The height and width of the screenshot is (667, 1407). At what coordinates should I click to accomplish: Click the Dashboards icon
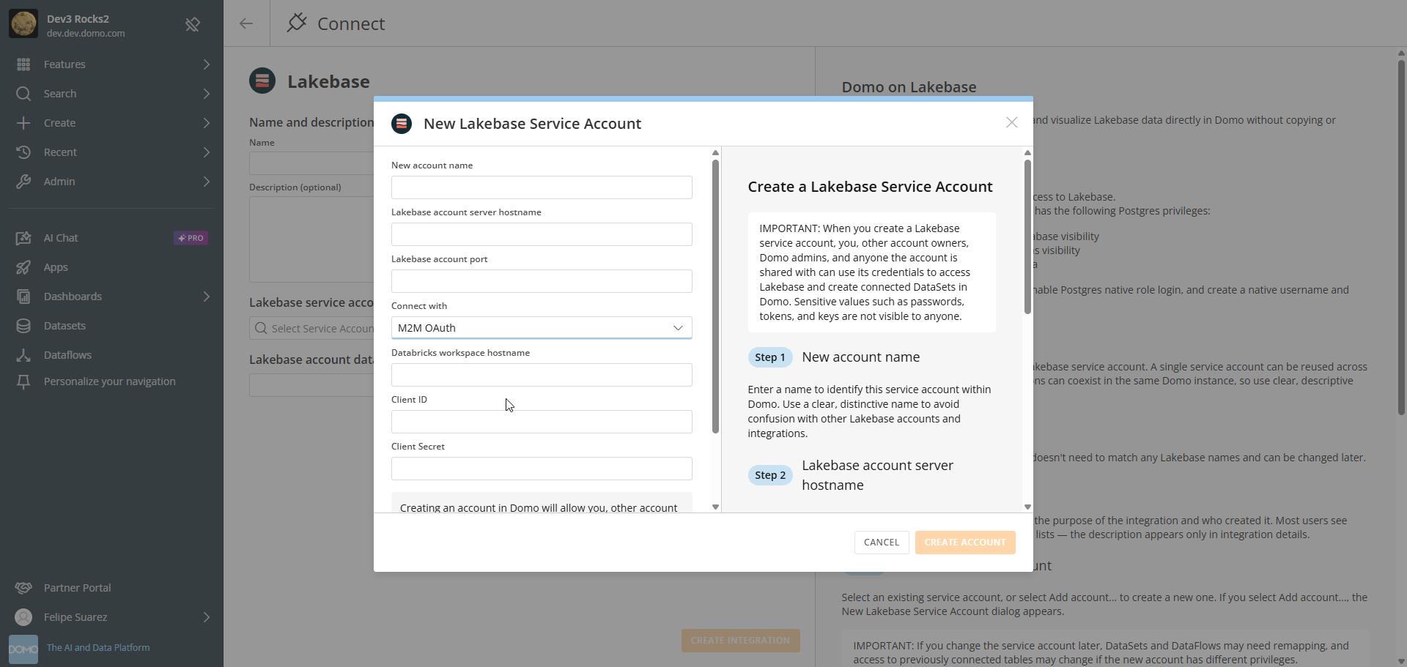click(23, 297)
